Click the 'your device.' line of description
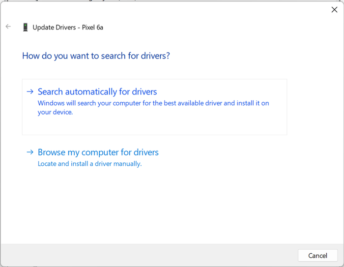The height and width of the screenshot is (267, 344). (x=55, y=112)
